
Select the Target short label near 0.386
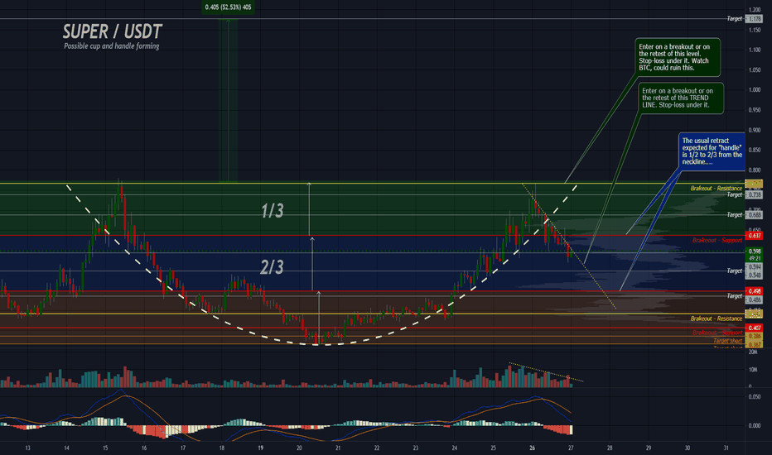click(x=728, y=340)
